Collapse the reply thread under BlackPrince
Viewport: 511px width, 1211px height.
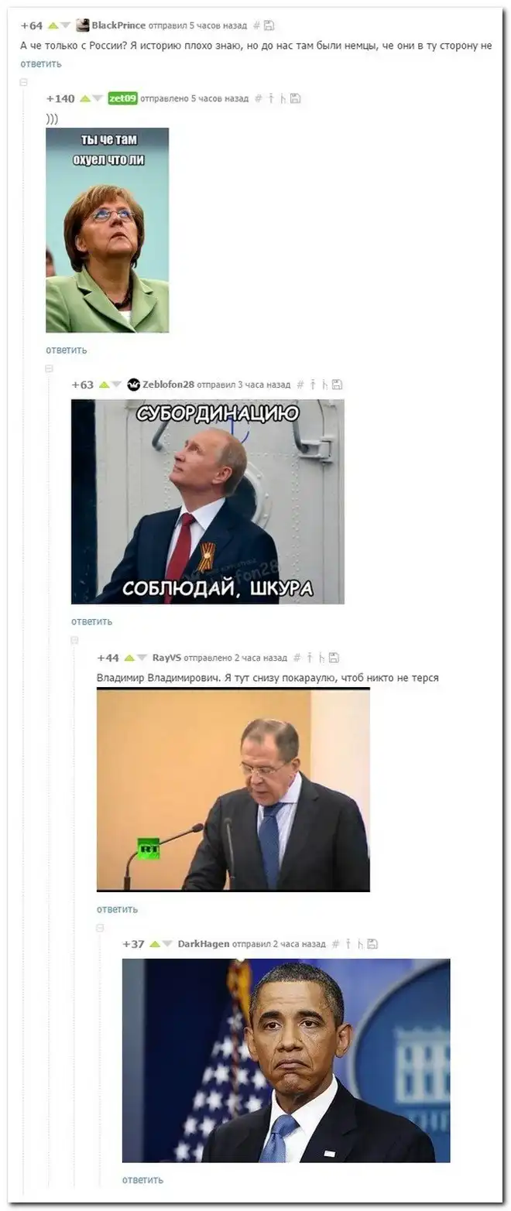click(x=24, y=81)
